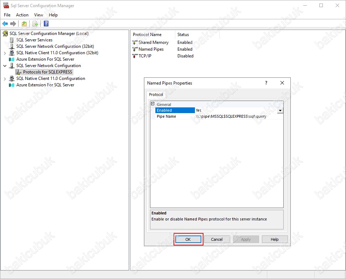Click the first Azure Extension For SQL Server icon
Viewport: 346px width, 279px height.
[11, 59]
